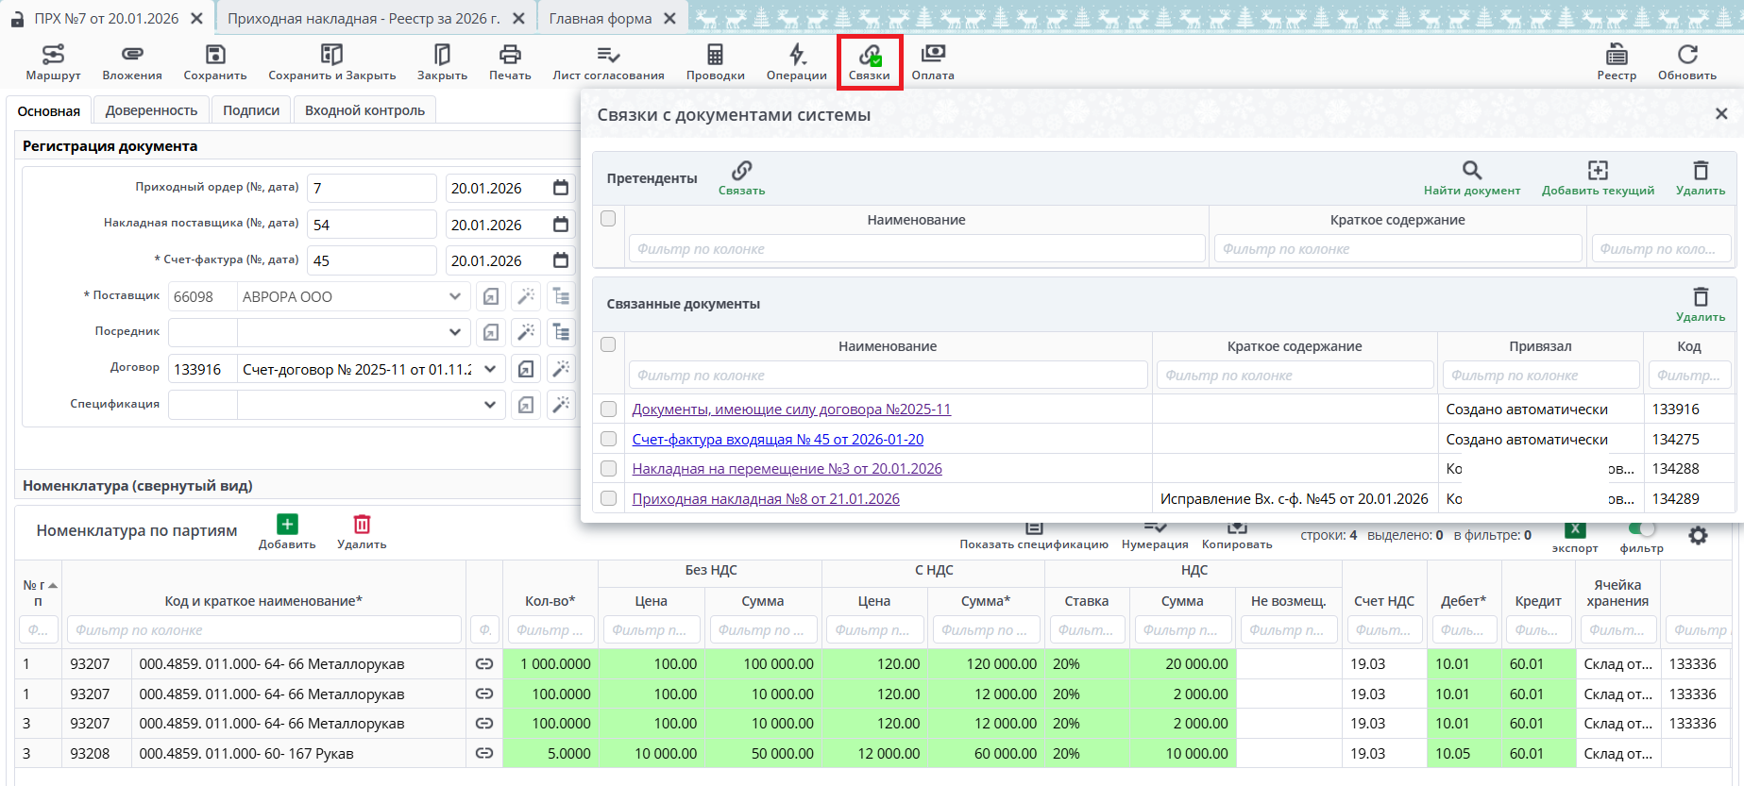The width and height of the screenshot is (1744, 786).
Task: Open Проводки accounting entries
Action: tap(715, 56)
